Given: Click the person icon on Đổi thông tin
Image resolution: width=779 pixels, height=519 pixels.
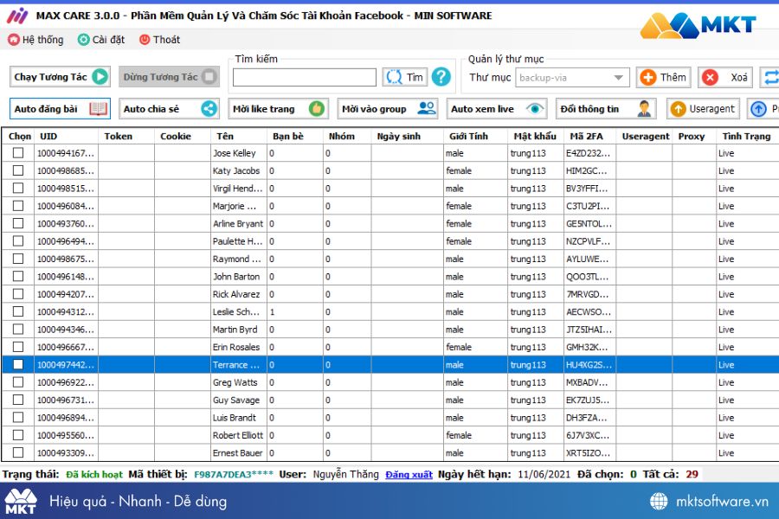Looking at the screenshot, I should pos(644,109).
